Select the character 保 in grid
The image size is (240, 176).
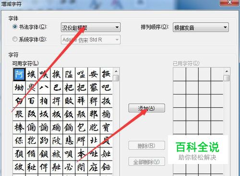point(19,141)
